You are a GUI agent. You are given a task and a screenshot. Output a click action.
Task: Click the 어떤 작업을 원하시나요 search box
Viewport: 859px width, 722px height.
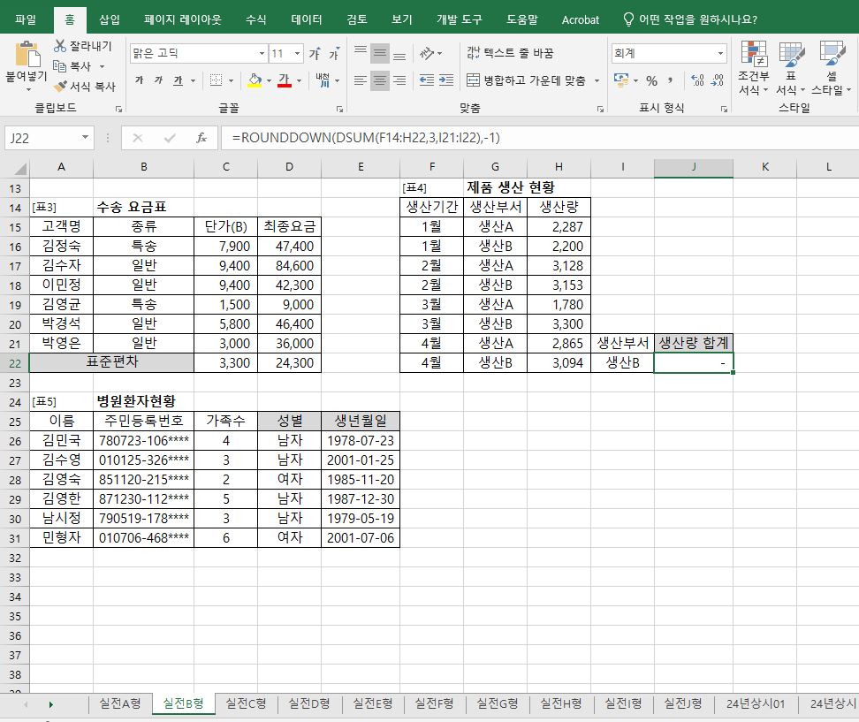(698, 19)
